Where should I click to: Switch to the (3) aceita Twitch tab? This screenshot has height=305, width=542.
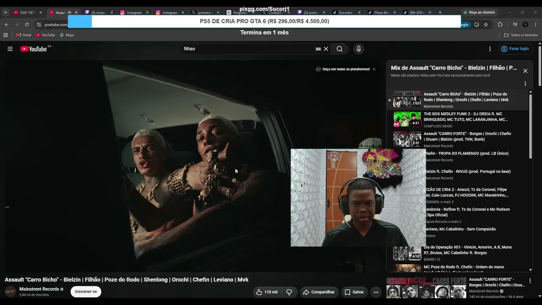(x=312, y=13)
